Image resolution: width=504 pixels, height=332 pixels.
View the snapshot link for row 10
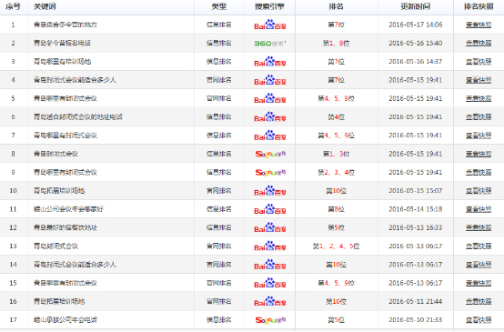479,191
